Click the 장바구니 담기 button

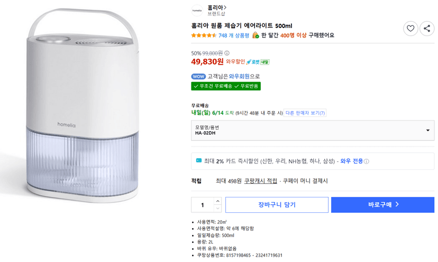pos(277,205)
